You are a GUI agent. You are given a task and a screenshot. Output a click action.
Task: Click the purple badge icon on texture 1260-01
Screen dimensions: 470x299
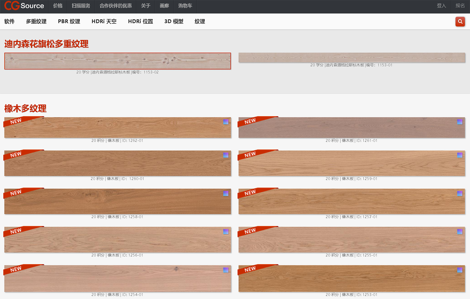pyautogui.click(x=226, y=155)
